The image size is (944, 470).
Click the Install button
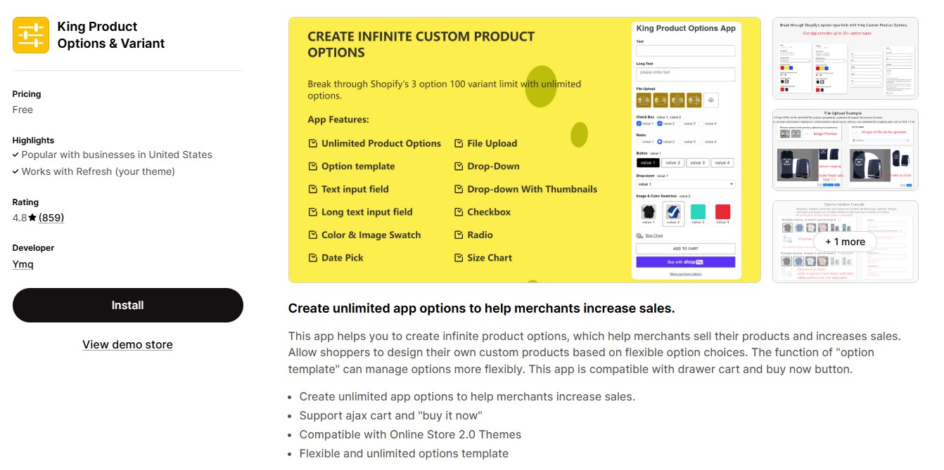128,306
